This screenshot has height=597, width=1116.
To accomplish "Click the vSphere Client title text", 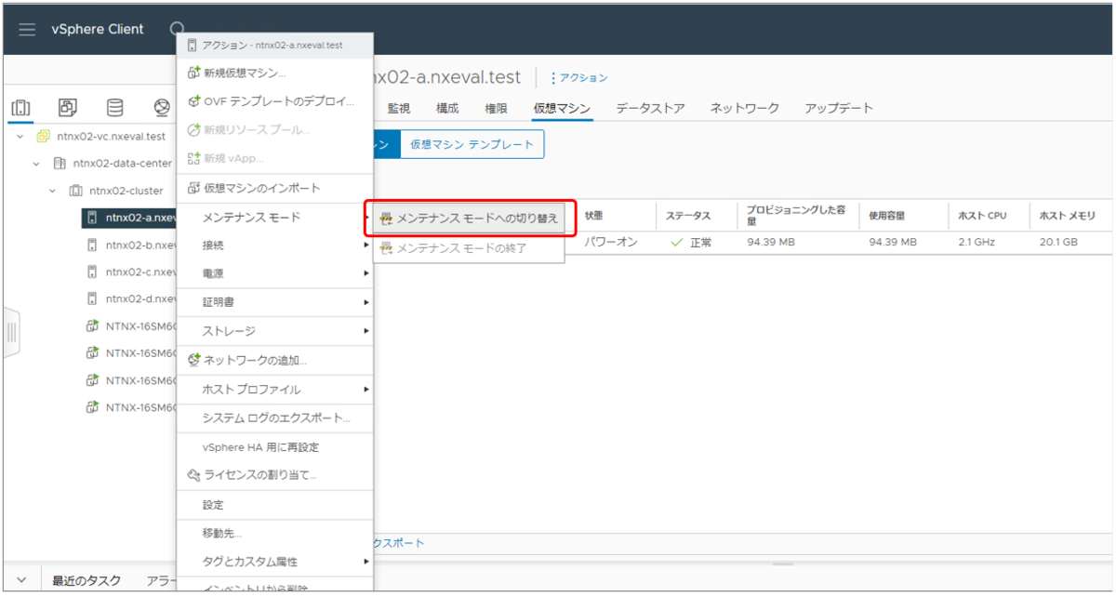I will point(98,29).
